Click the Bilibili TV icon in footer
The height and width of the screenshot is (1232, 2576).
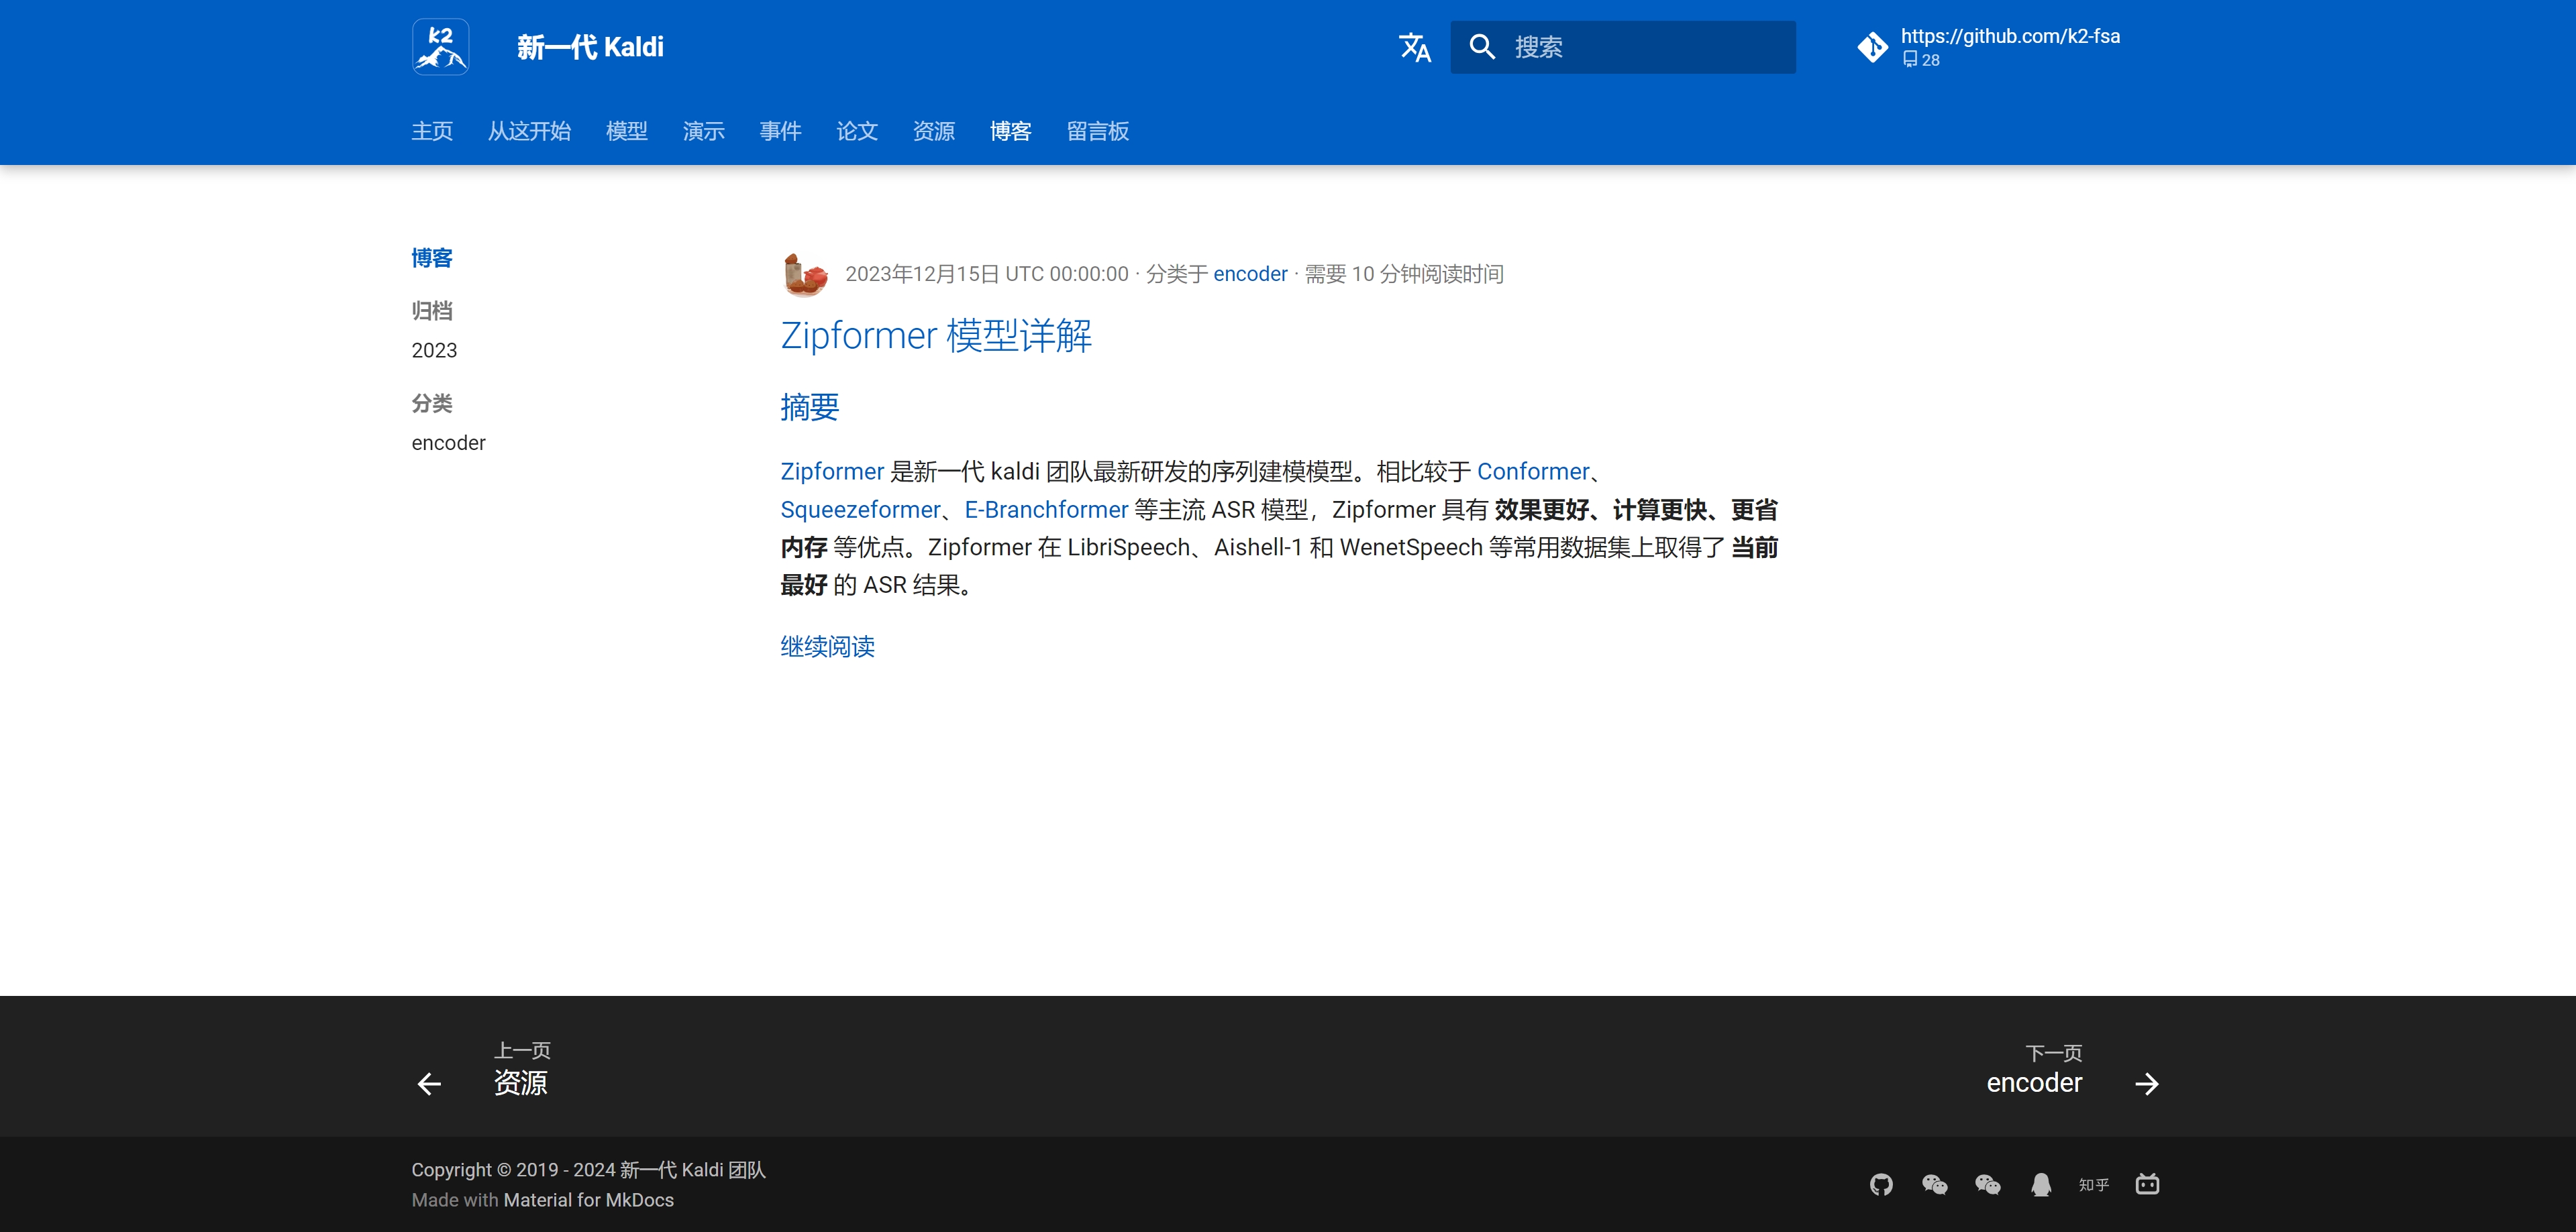[x=2147, y=1184]
